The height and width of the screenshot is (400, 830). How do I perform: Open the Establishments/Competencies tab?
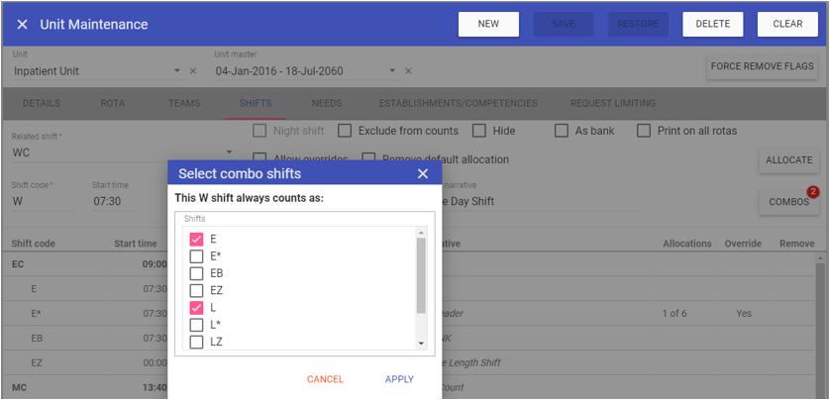pos(458,103)
